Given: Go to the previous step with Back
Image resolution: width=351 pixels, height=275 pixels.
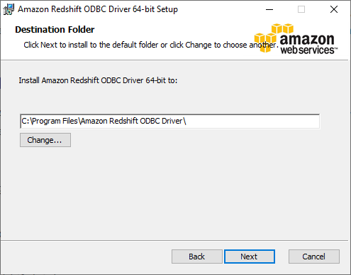Looking at the screenshot, I should pos(197,257).
